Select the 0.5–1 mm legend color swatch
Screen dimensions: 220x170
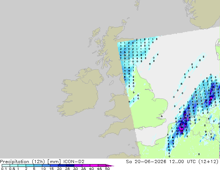pos(14,165)
